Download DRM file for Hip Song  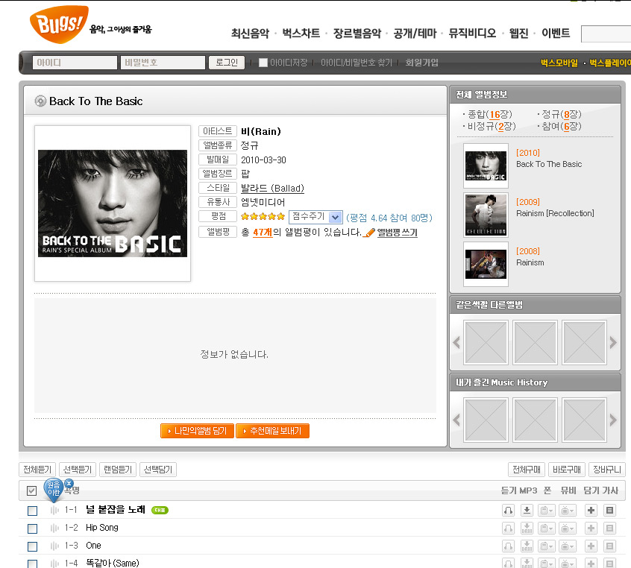(527, 528)
